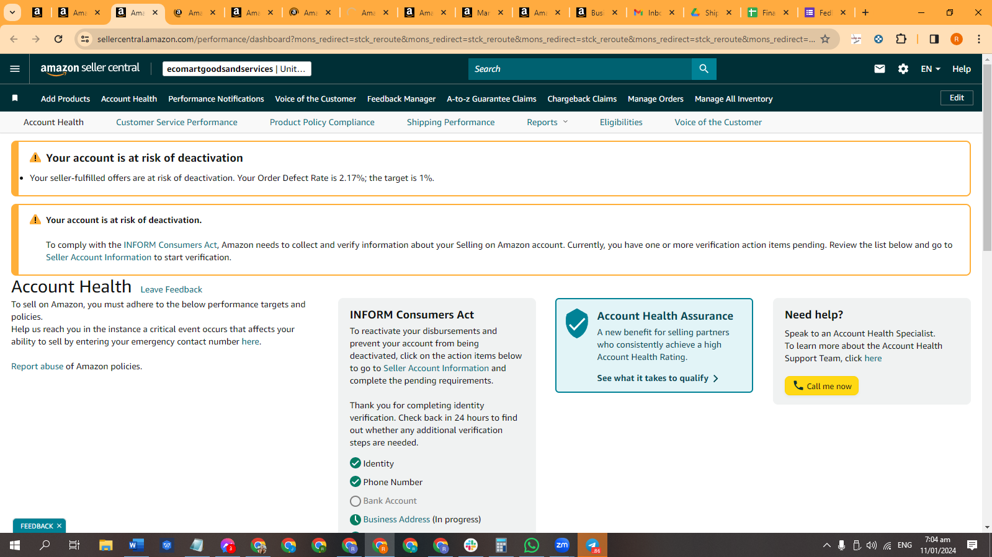Screen dimensions: 992x557
Task: Open Windows taskbar search
Action: [x=45, y=545]
